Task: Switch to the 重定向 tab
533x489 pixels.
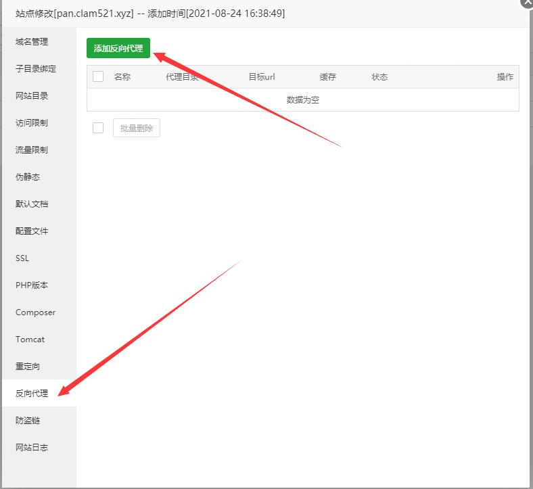Action: click(39, 367)
